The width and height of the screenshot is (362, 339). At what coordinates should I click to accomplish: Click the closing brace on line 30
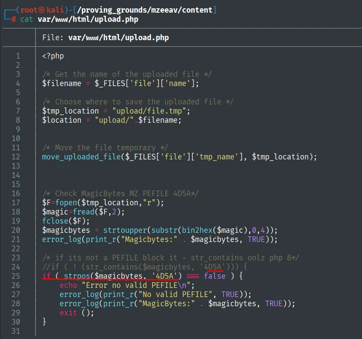[44, 322]
